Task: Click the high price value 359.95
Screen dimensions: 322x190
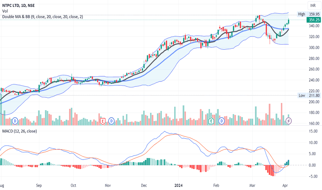Action: [x=314, y=14]
